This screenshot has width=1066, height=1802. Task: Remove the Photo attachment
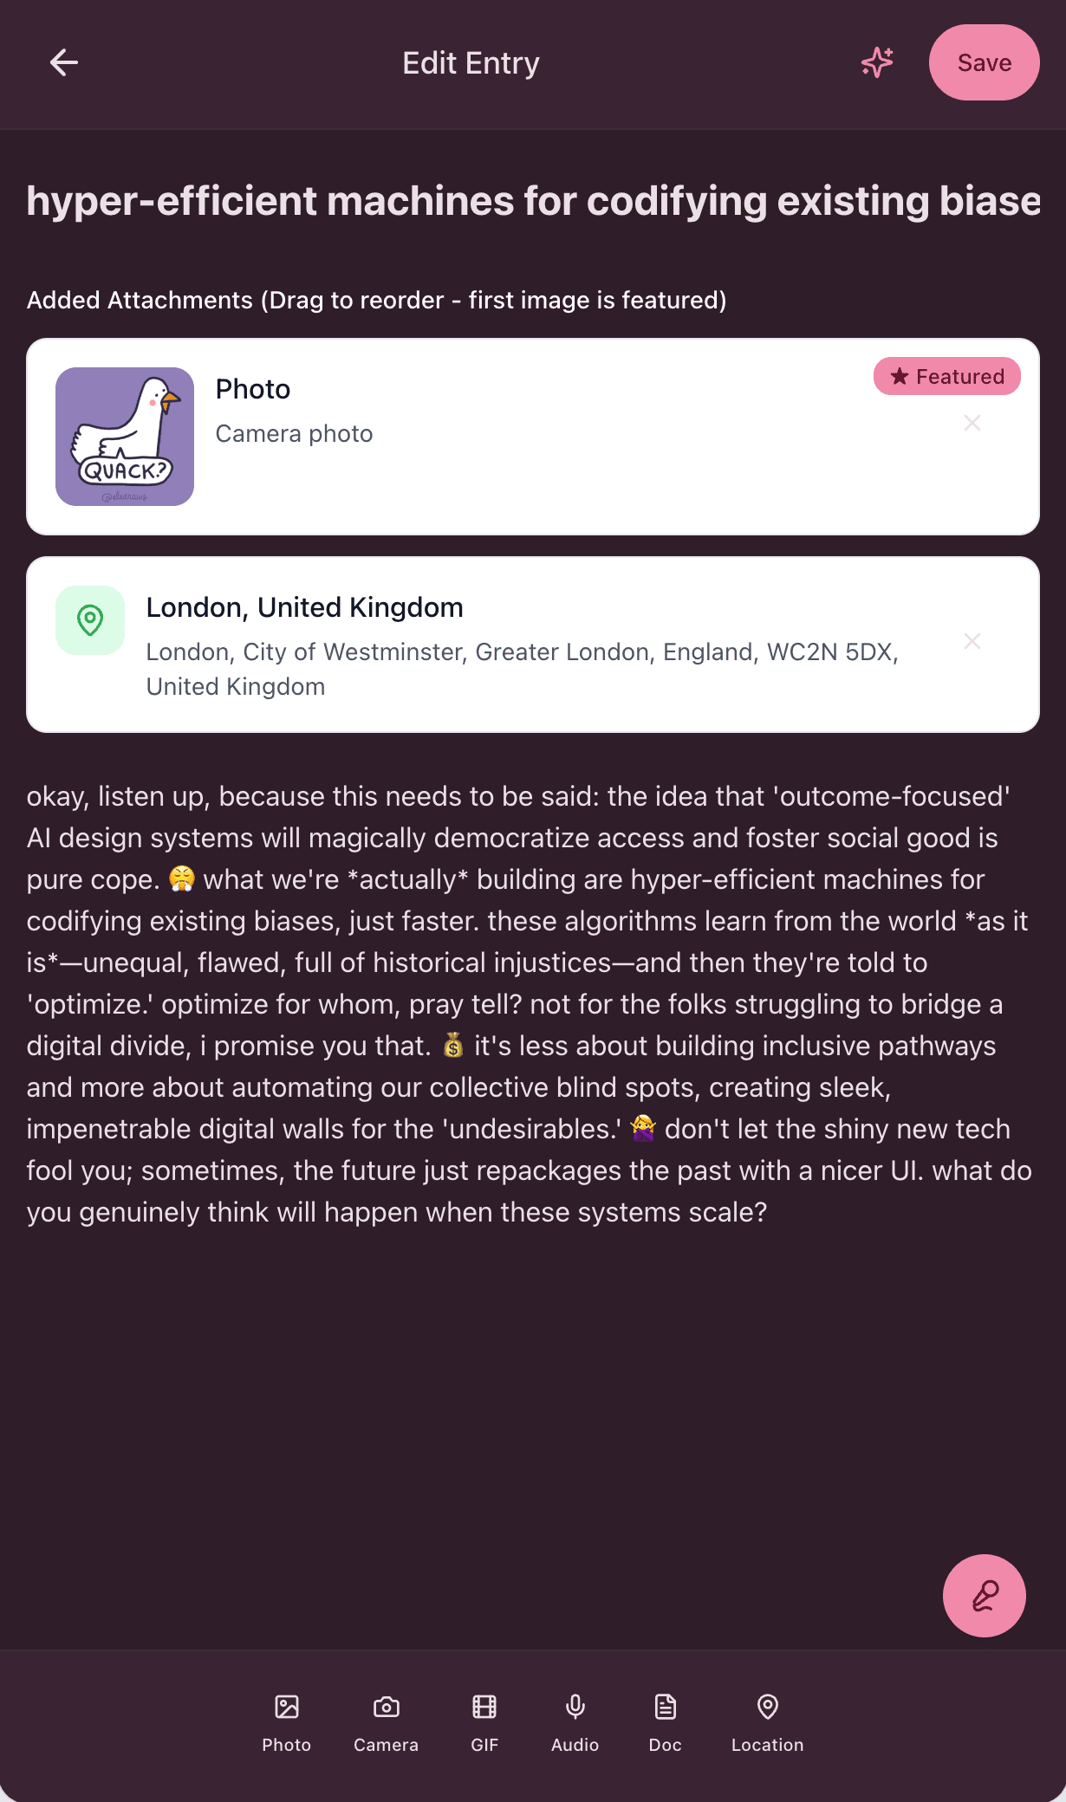pos(972,423)
